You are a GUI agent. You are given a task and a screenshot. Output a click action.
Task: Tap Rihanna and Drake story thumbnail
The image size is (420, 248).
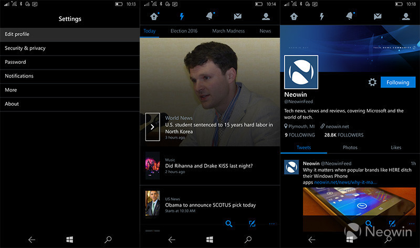[x=152, y=165]
